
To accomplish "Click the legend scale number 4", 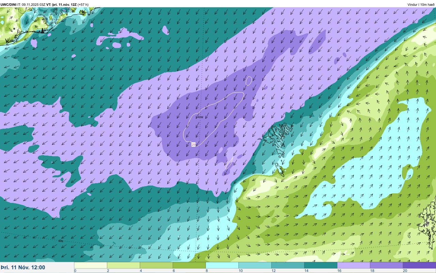I will point(141,271).
